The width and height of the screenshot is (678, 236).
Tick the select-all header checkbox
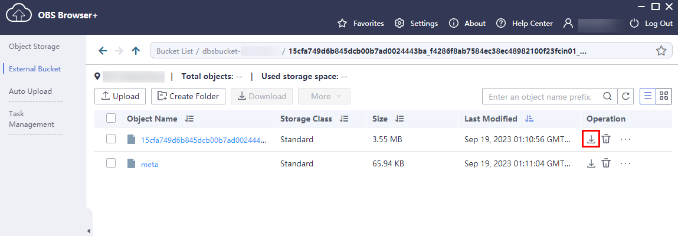(111, 119)
